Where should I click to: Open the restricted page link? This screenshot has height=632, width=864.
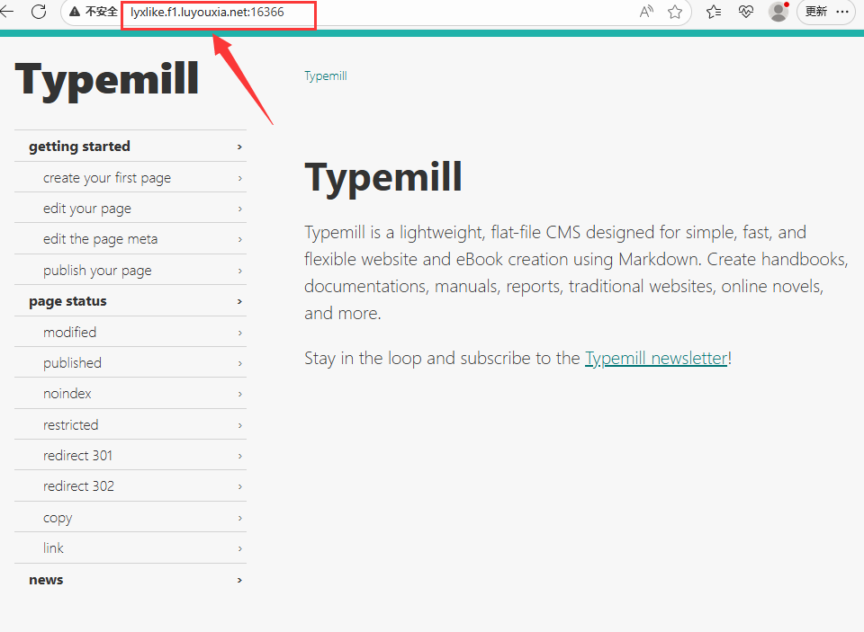tap(130, 424)
